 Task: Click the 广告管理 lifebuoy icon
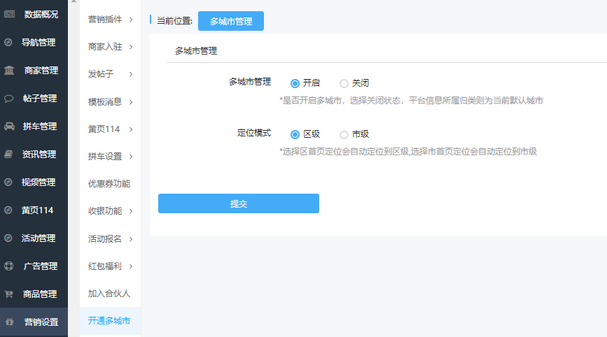[x=8, y=266]
